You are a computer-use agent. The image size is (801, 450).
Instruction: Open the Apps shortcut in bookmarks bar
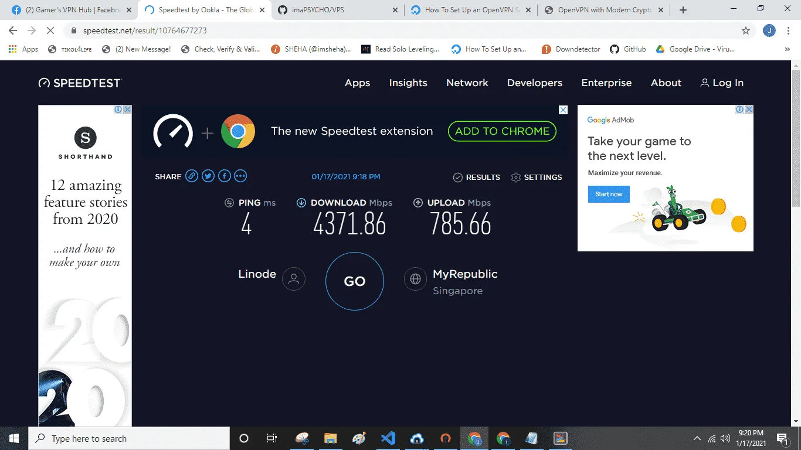[x=23, y=49]
